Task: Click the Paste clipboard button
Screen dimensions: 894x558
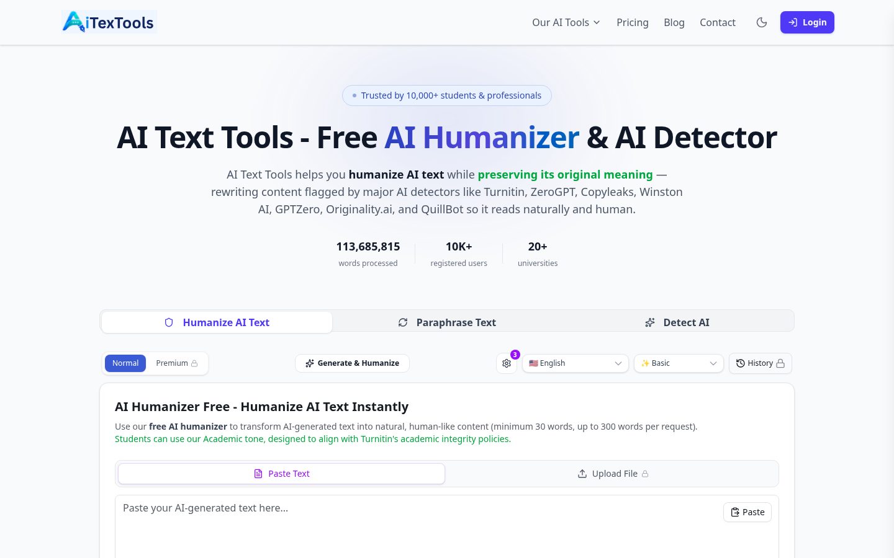Action: tap(747, 512)
